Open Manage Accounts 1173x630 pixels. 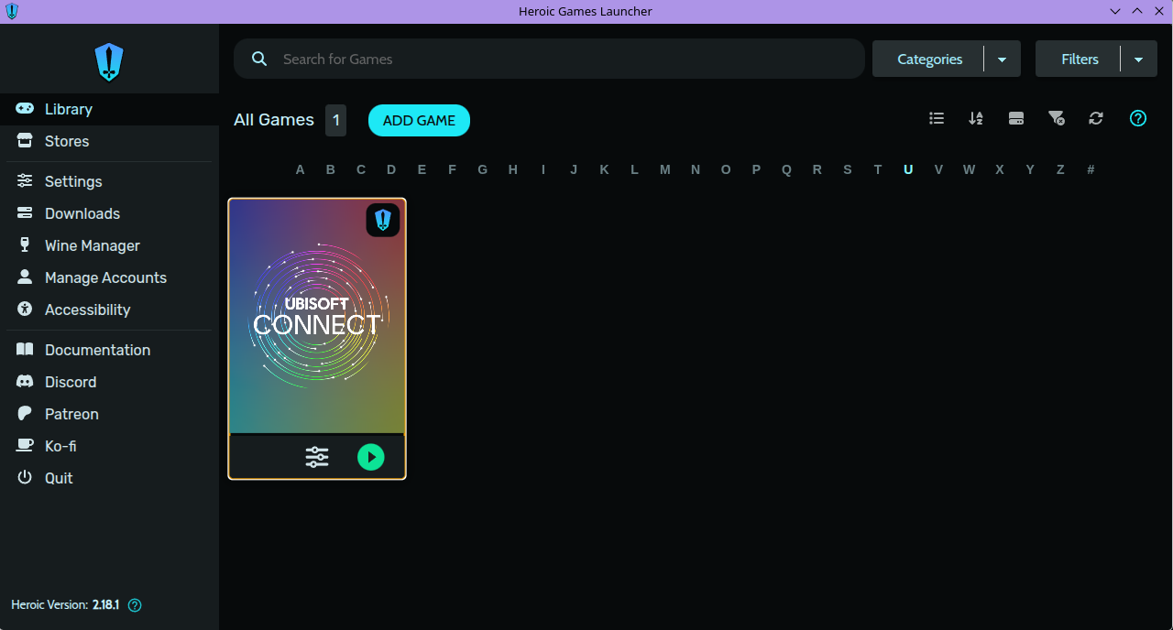coord(109,277)
